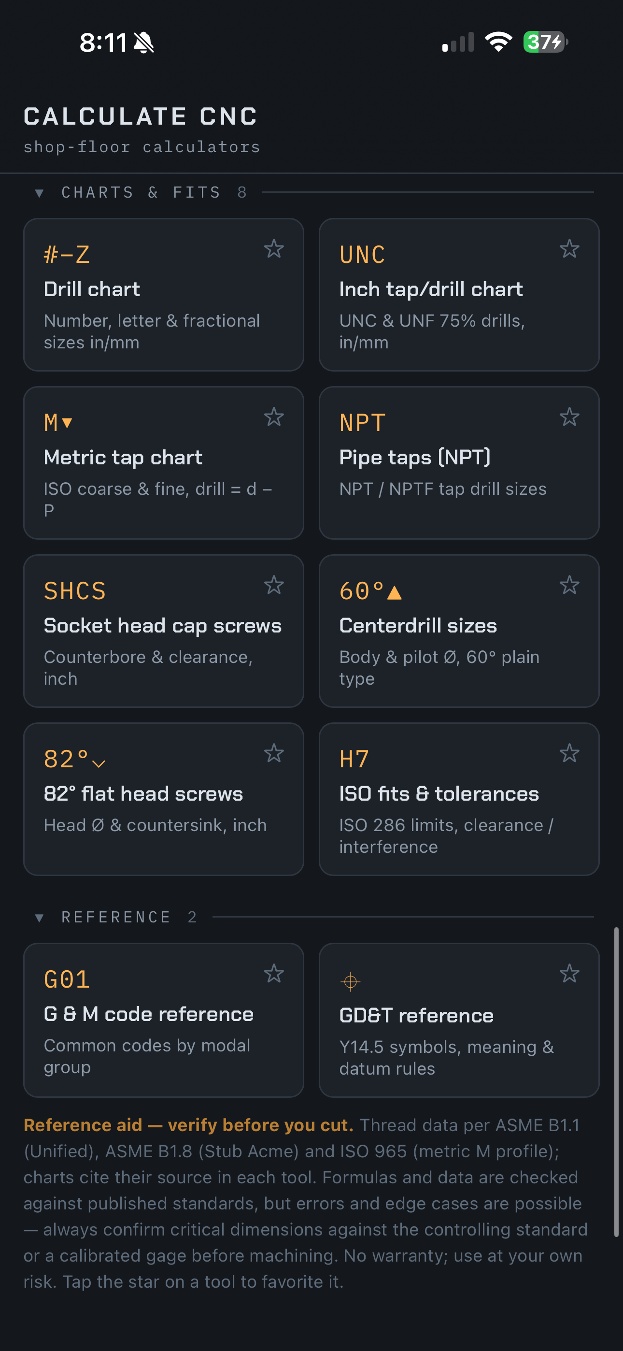Viewport: 623px width, 1351px height.
Task: Favorite Centerdrill sizes via star icon
Action: [569, 585]
